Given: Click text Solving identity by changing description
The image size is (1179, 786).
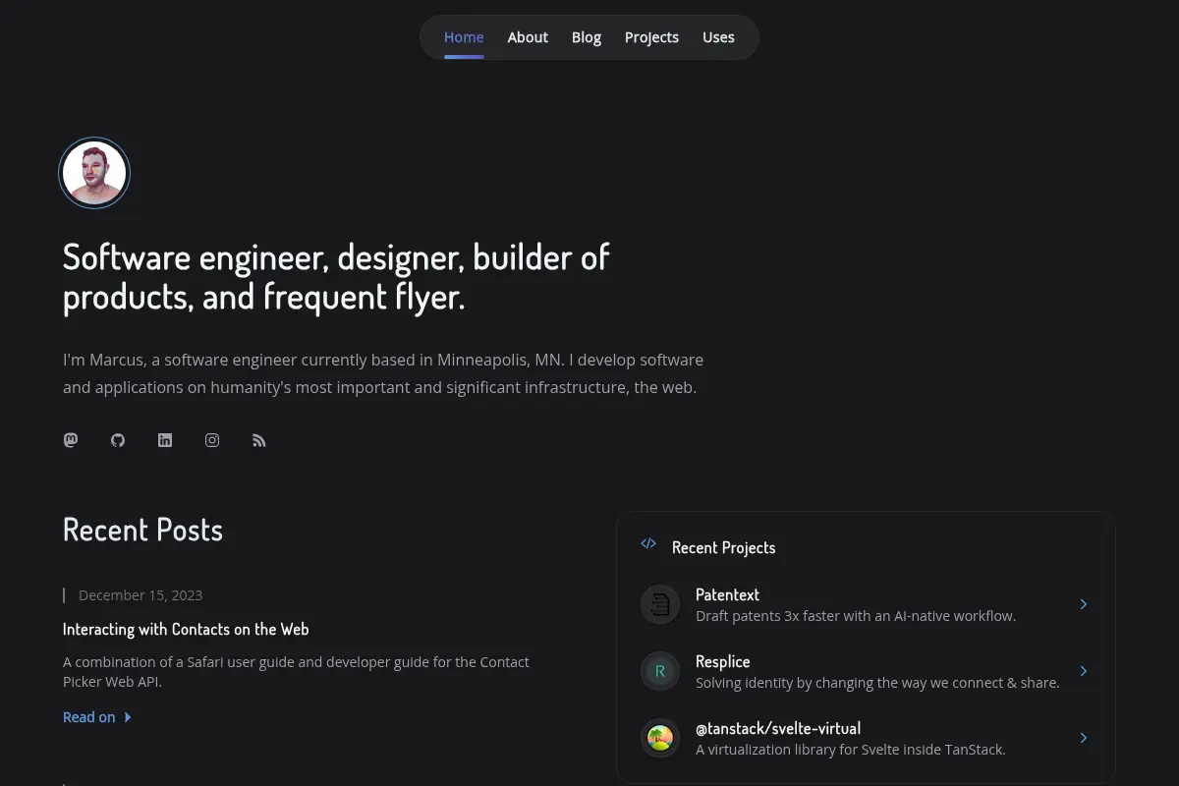Looking at the screenshot, I should coord(877,683).
